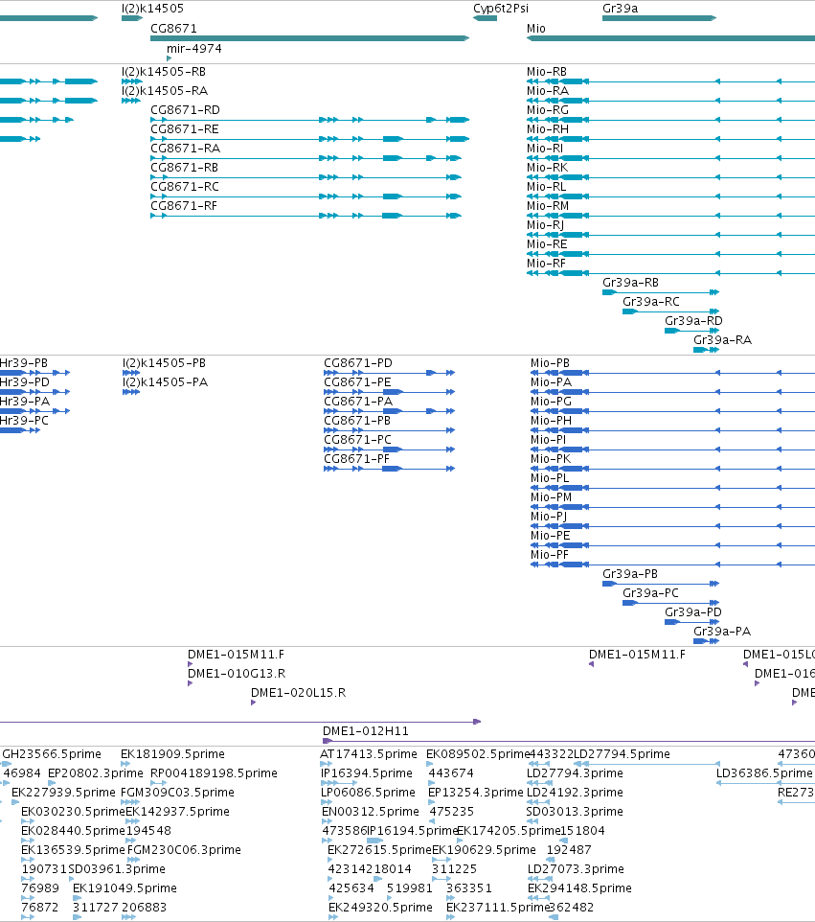Click transcript Mio-RA label
Image resolution: width=815 pixels, height=922 pixels.
click(x=548, y=90)
